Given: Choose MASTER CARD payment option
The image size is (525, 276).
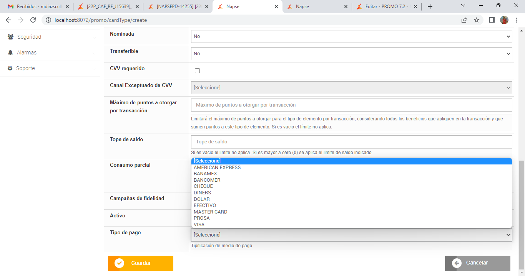Looking at the screenshot, I should [x=211, y=212].
